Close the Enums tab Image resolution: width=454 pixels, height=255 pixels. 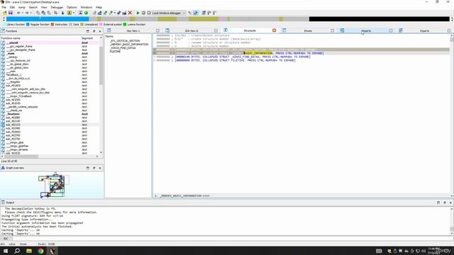[x=333, y=30]
